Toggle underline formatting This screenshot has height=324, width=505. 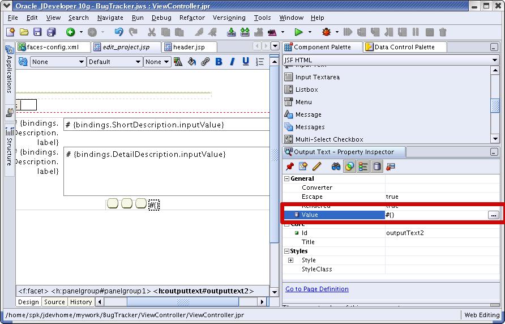coord(246,62)
